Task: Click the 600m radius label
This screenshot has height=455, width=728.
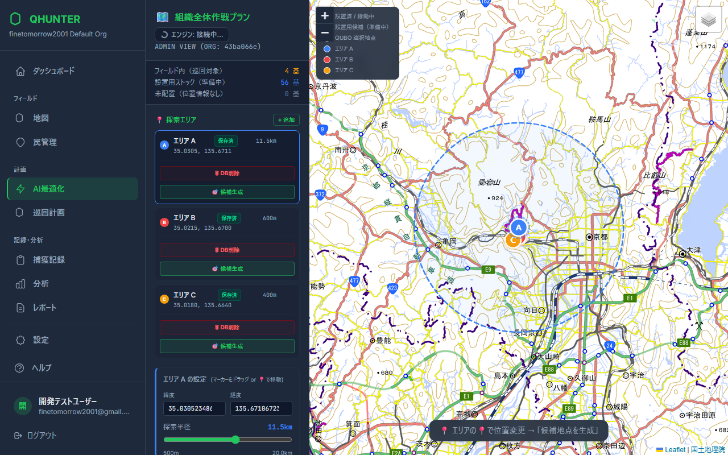Action: pos(270,218)
